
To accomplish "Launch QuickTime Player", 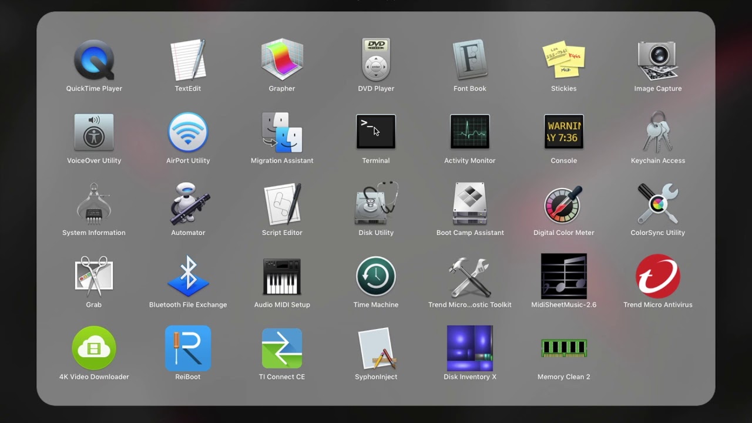I will point(94,60).
